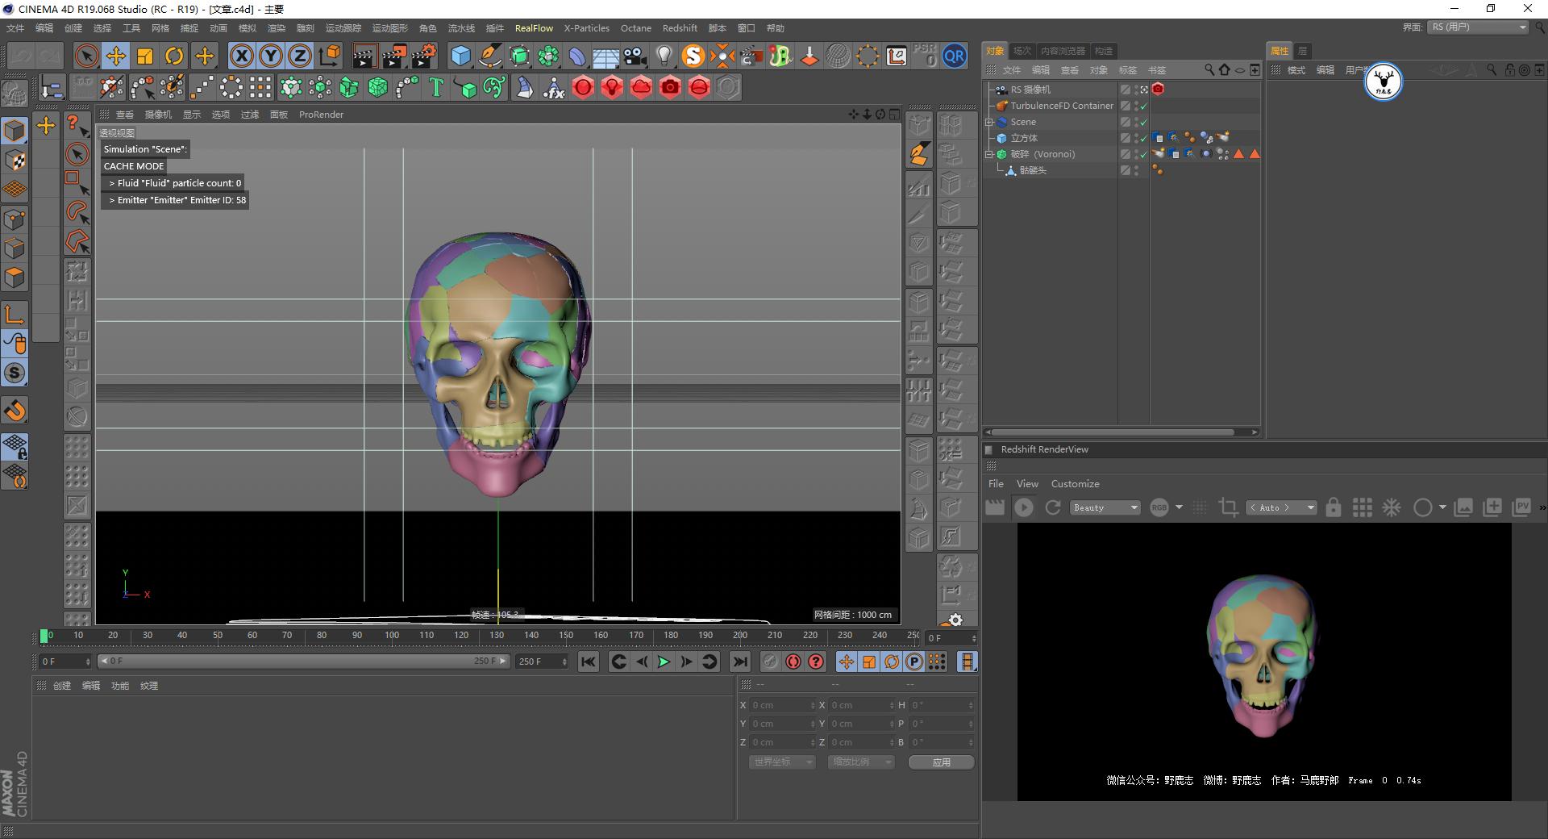Open the Beauty AOV dropdown in RenderView

pyautogui.click(x=1105, y=507)
